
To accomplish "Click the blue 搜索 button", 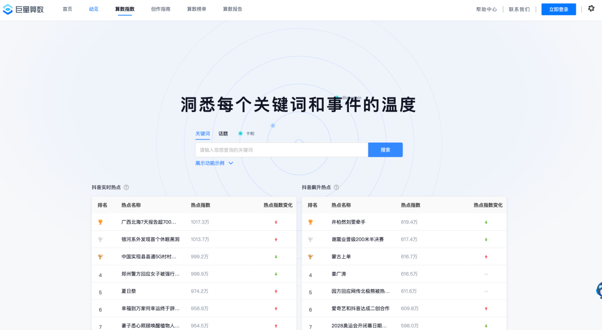I will (x=386, y=150).
